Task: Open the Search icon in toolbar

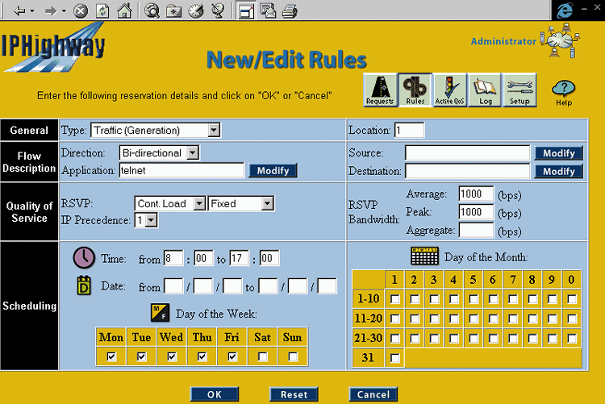Action: (x=152, y=10)
